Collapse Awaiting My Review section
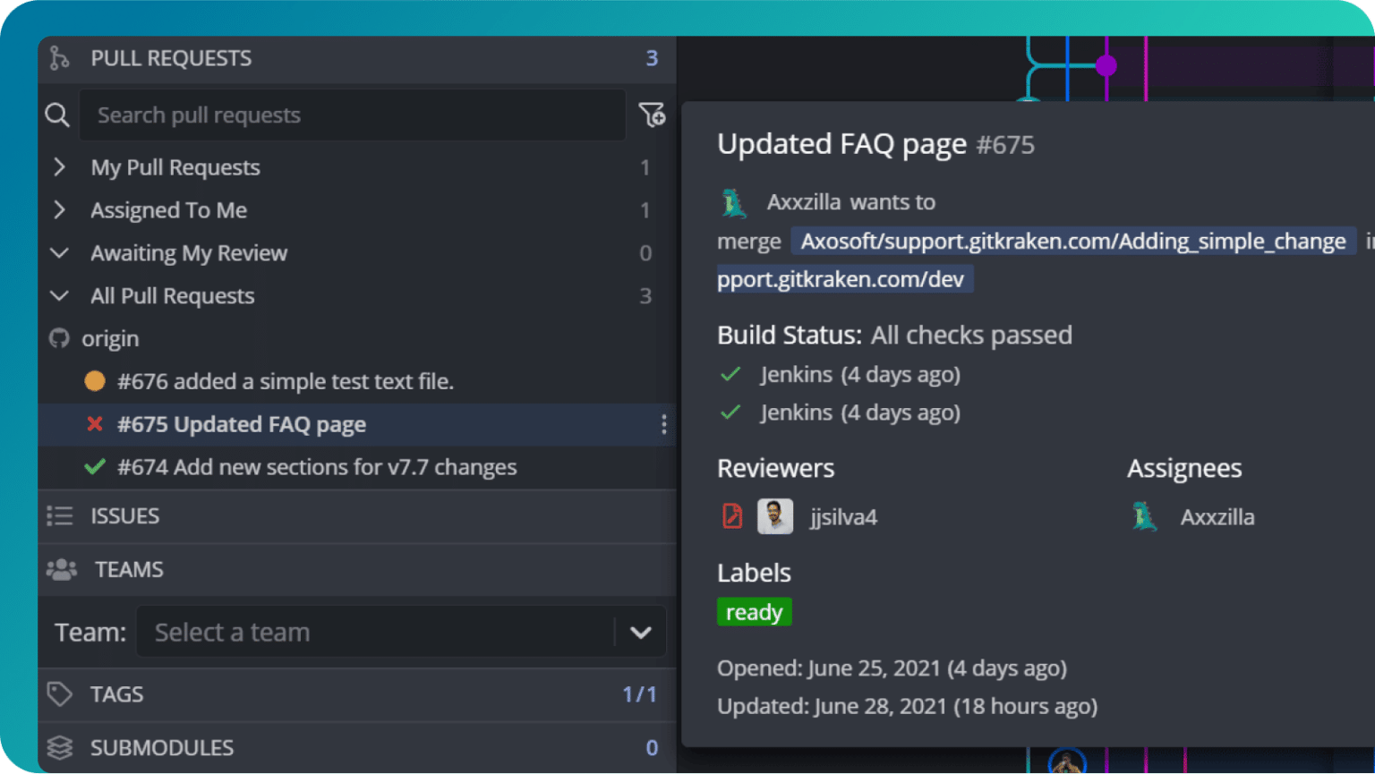Viewport: 1375px width, 774px height. (60, 253)
